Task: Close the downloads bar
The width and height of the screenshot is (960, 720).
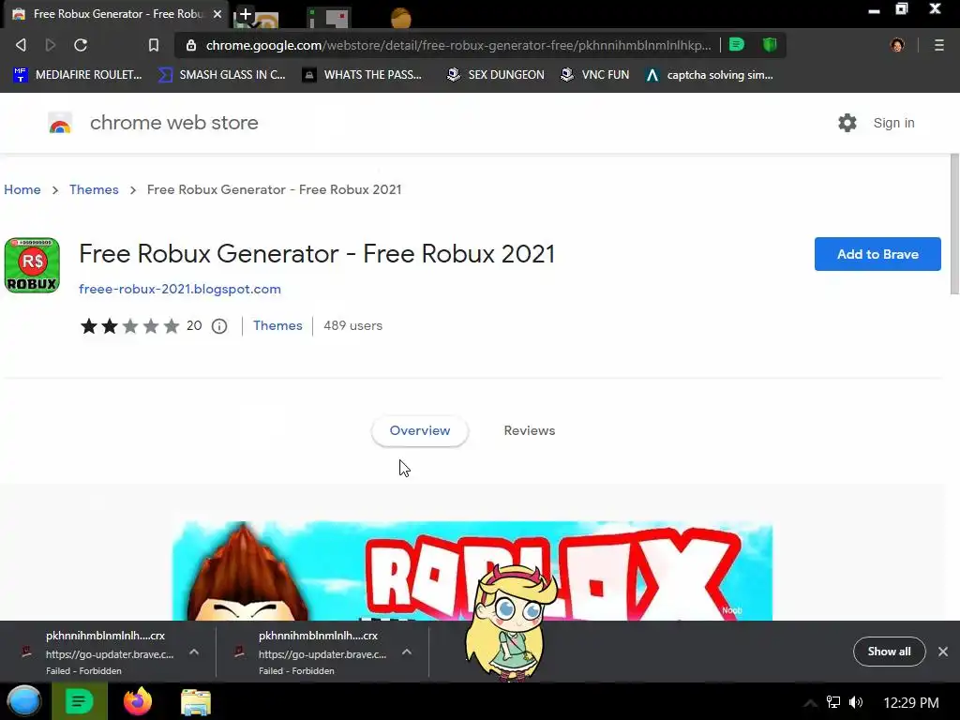Action: [943, 652]
